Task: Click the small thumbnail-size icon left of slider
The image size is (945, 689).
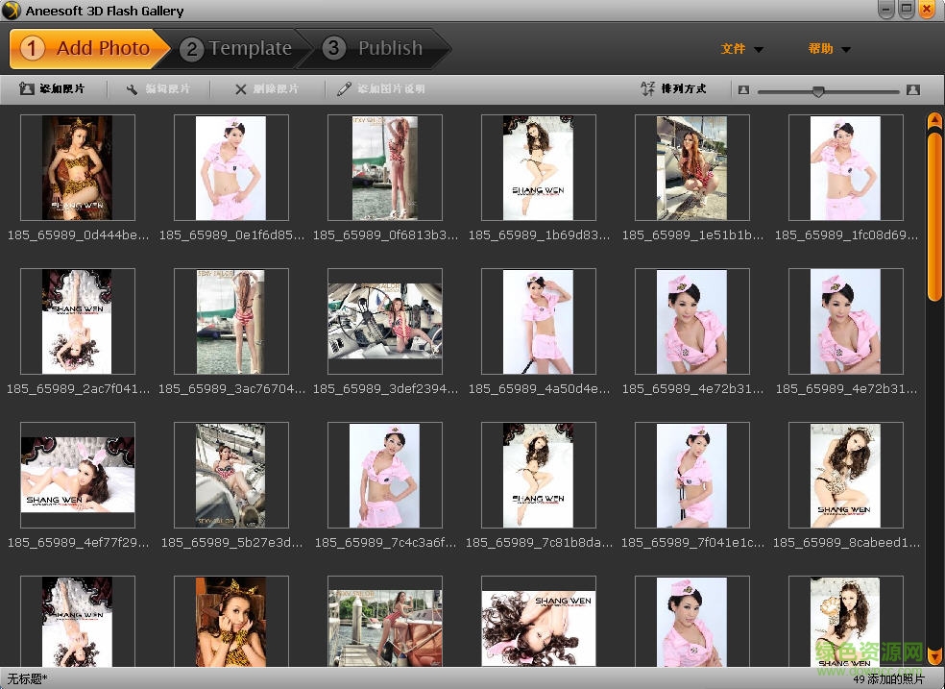Action: (x=744, y=89)
